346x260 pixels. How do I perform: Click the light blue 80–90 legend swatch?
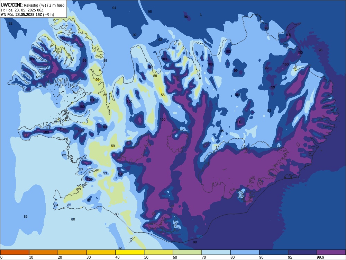(245, 252)
